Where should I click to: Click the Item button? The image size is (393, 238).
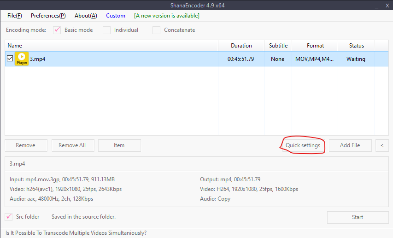[x=119, y=145]
